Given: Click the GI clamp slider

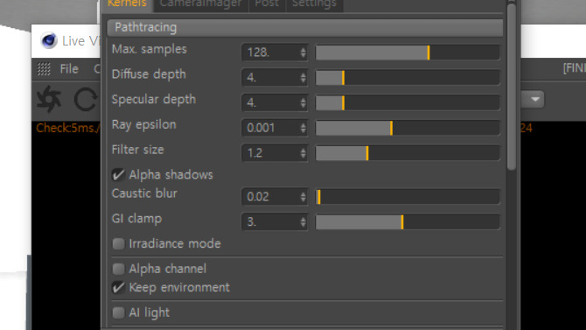Looking at the screenshot, I should pyautogui.click(x=408, y=222).
